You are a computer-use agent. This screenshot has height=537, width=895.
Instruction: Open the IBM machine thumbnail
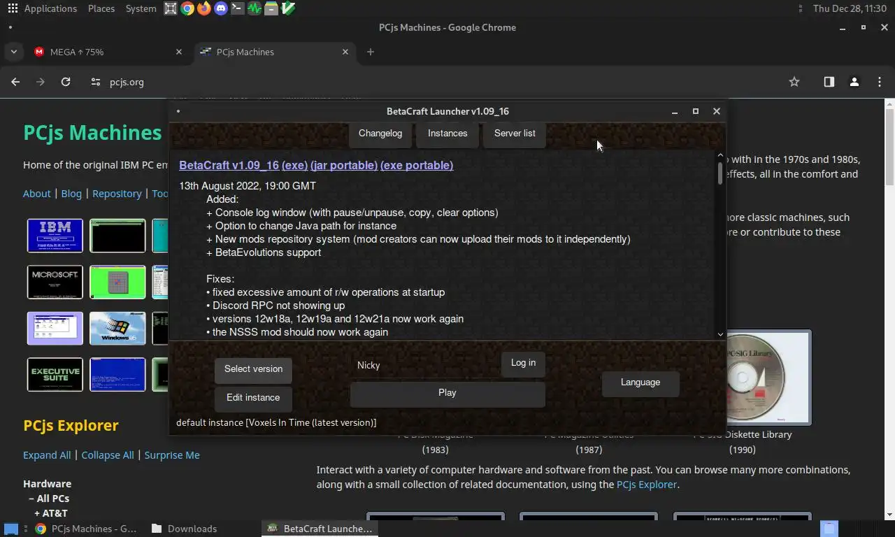click(55, 236)
